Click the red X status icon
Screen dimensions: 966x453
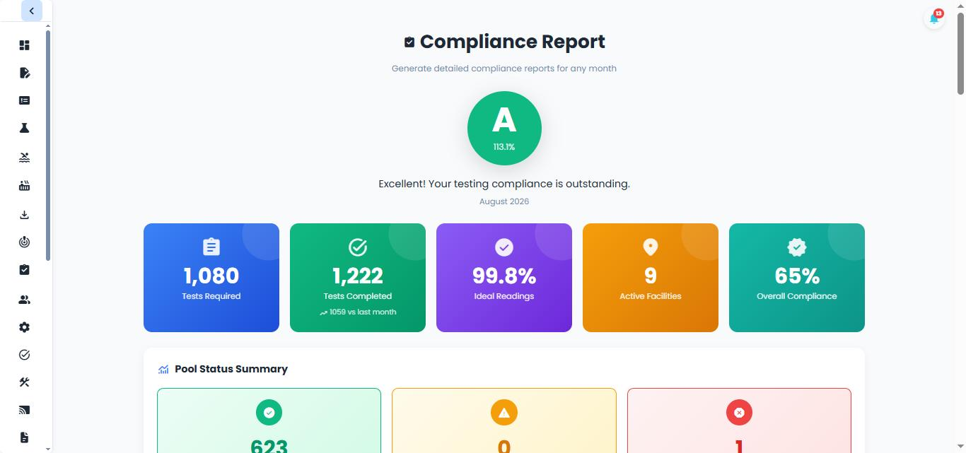point(739,412)
